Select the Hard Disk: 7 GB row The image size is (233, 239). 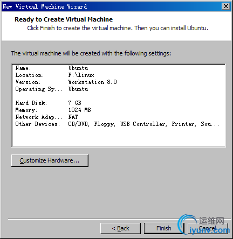click(119, 103)
